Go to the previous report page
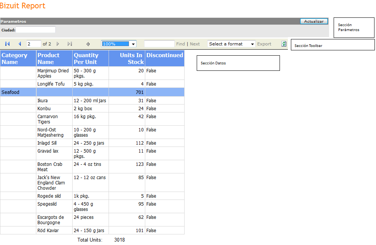The width and height of the screenshot is (376, 245). click(x=20, y=44)
